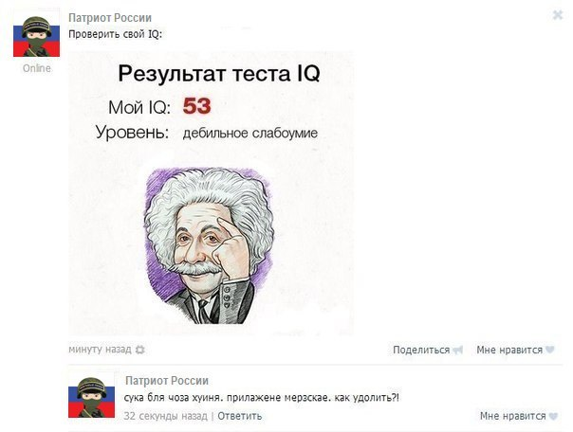This screenshot has height=432, width=573.
Task: Open post author's avatar with Russian flag
Action: (x=37, y=35)
